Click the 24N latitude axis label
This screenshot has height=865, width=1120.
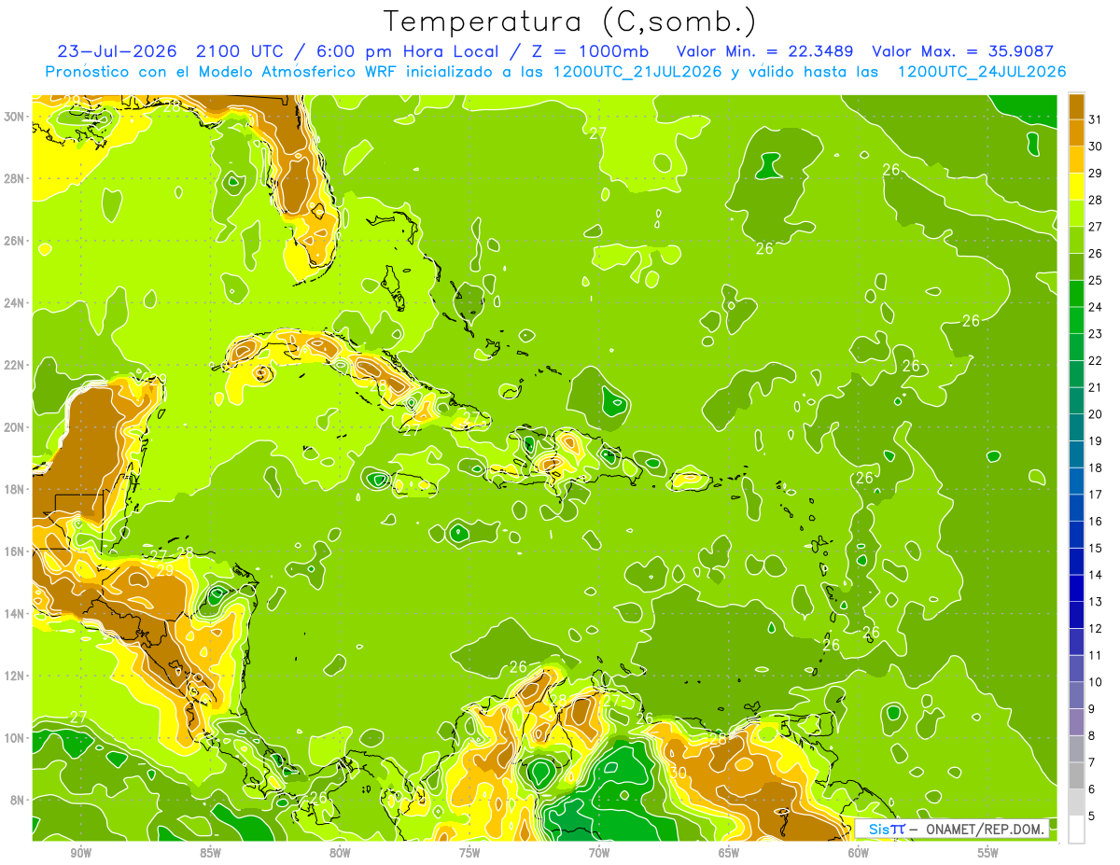(x=14, y=303)
